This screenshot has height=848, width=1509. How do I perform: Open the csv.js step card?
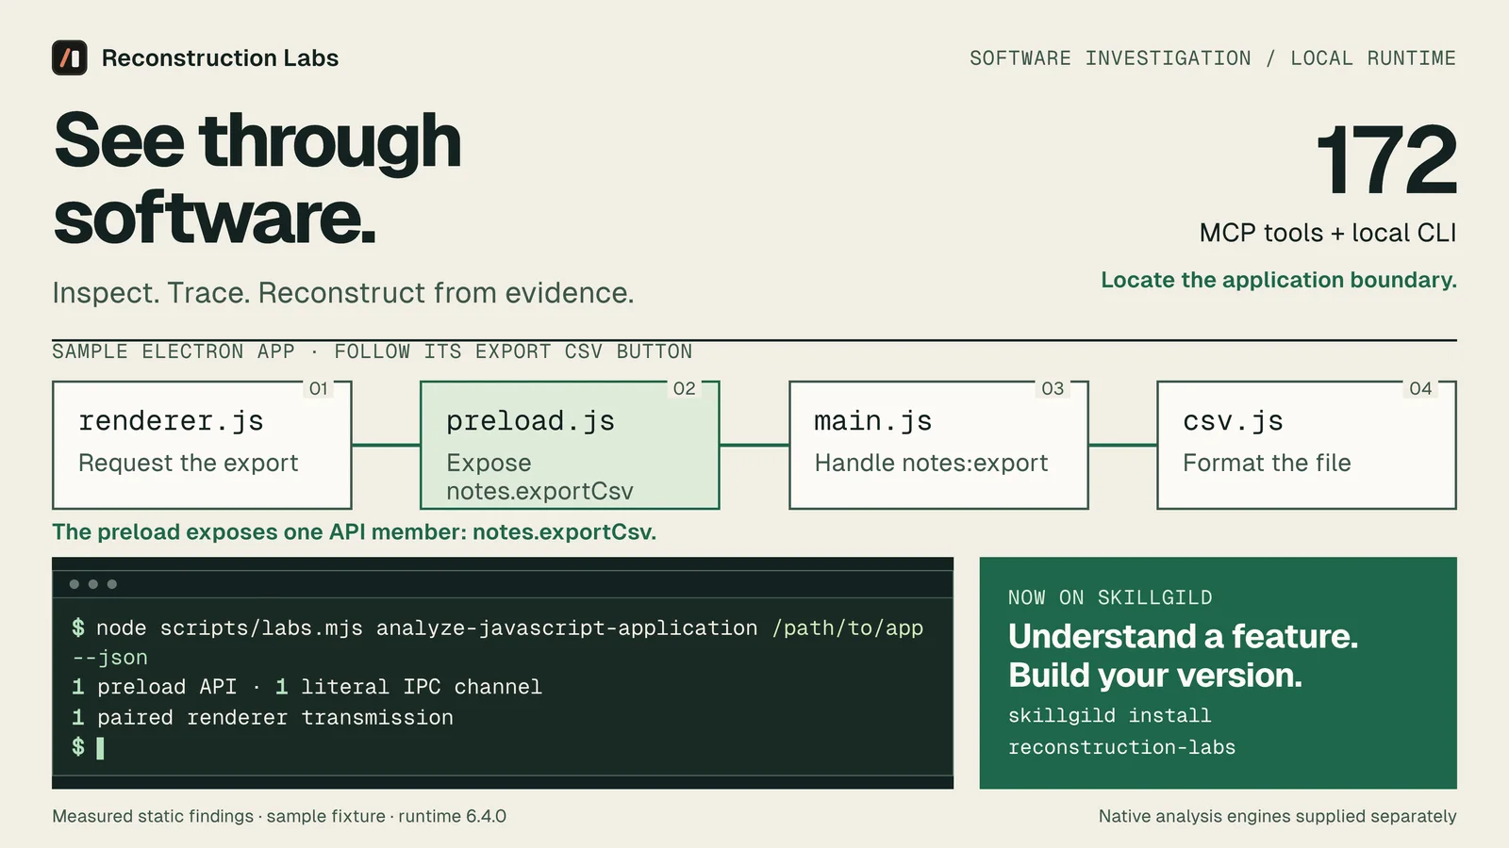(1306, 445)
